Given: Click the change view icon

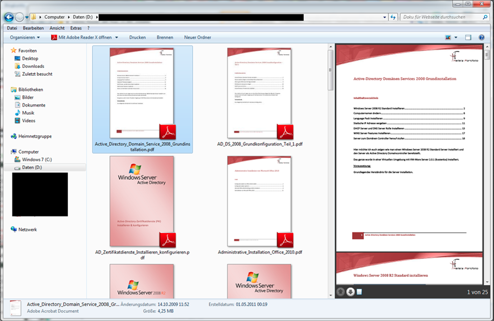Looking at the screenshot, I should [x=448, y=38].
